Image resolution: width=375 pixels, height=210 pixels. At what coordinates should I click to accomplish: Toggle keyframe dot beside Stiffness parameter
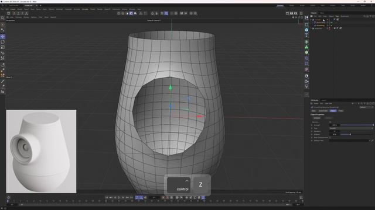pos(312,135)
